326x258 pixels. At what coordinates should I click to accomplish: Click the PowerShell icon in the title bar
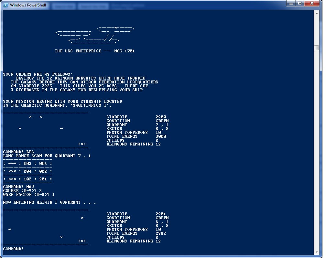click(5, 5)
